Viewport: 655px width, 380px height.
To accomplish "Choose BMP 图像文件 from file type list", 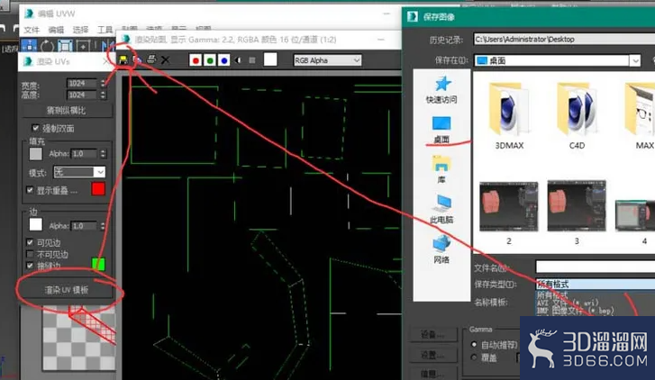I will 575,311.
